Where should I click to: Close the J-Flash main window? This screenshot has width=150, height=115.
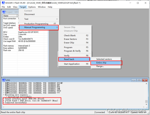[145, 3]
